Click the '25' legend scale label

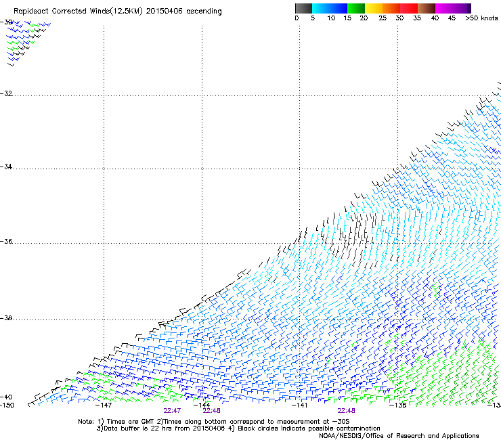383,18
